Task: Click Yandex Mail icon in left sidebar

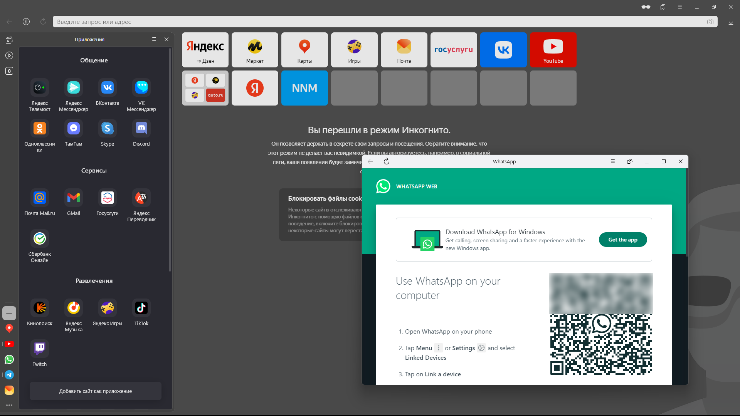Action: (x=9, y=390)
